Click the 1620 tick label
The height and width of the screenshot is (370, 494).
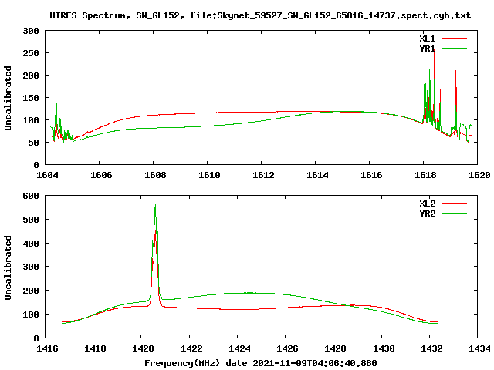tap(479, 175)
